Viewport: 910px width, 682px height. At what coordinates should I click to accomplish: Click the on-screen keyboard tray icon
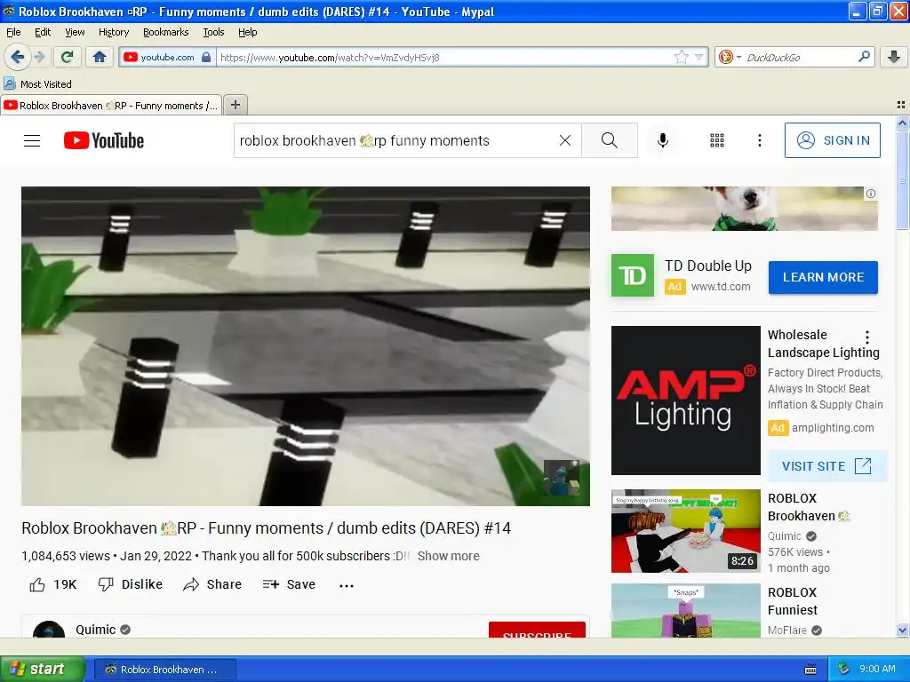(x=810, y=670)
